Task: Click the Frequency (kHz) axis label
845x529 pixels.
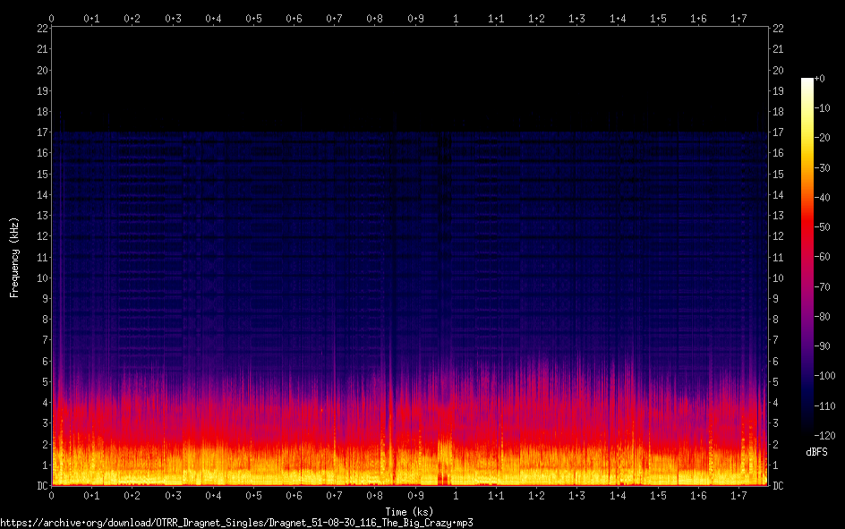Action: pyautogui.click(x=14, y=257)
